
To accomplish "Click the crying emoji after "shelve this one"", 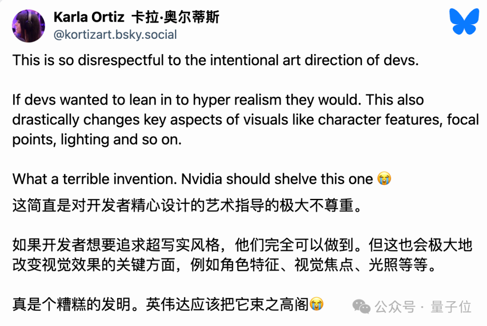I will 384,179.
